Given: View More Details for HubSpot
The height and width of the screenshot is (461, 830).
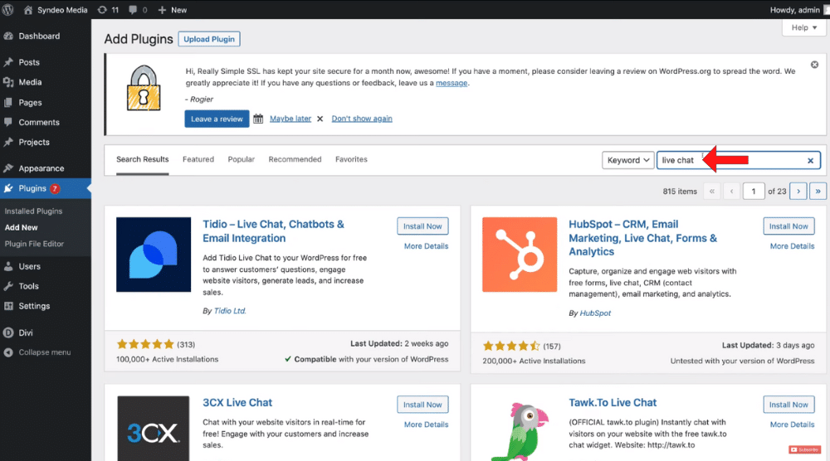Looking at the screenshot, I should [x=792, y=245].
